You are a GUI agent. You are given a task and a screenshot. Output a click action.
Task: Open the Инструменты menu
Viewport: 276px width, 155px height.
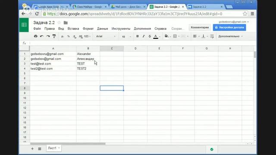(121, 29)
